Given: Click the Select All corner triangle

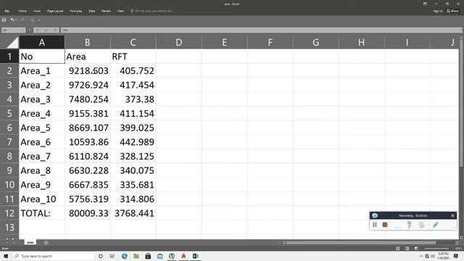Looking at the screenshot, I should [x=12, y=43].
